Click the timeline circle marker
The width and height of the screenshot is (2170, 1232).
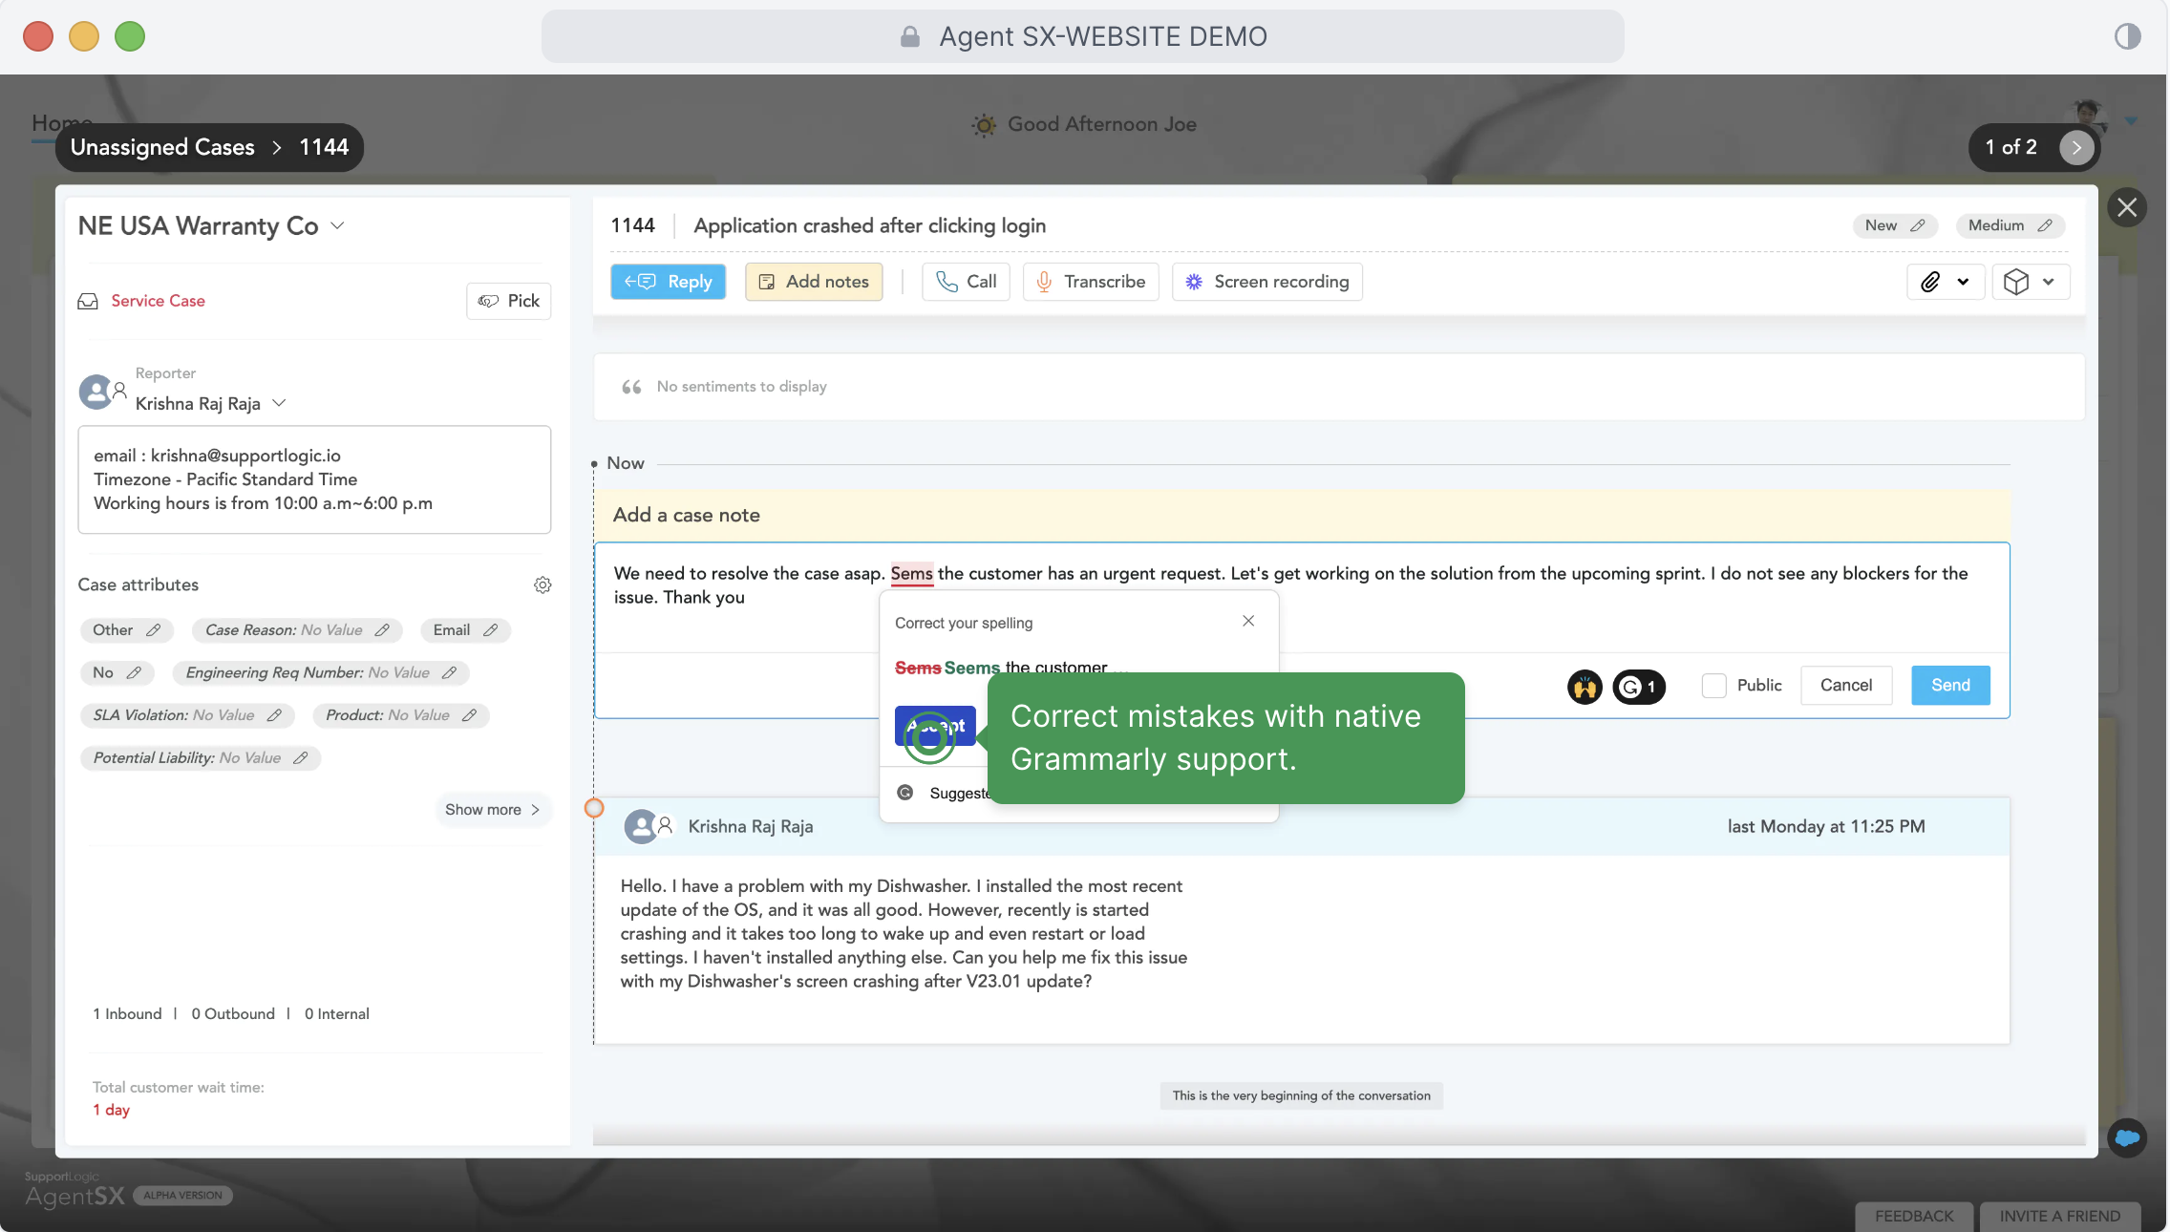[x=594, y=809]
